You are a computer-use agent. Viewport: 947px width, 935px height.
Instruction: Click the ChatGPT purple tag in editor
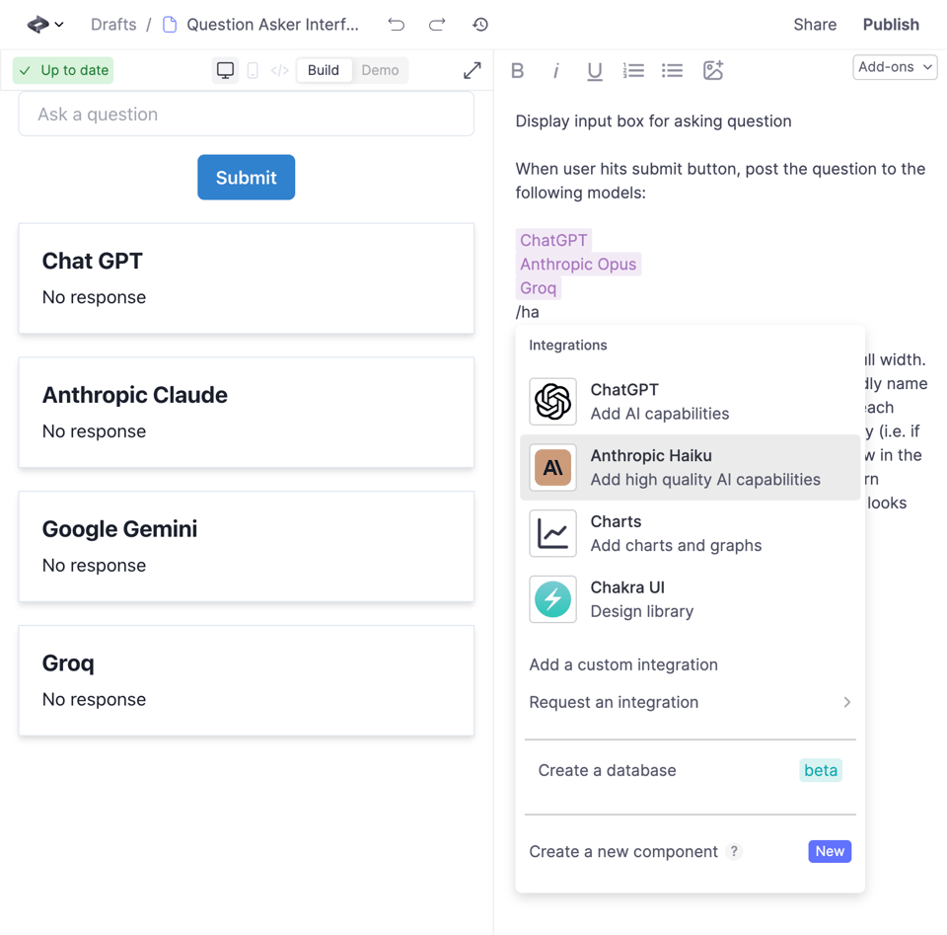click(x=553, y=241)
